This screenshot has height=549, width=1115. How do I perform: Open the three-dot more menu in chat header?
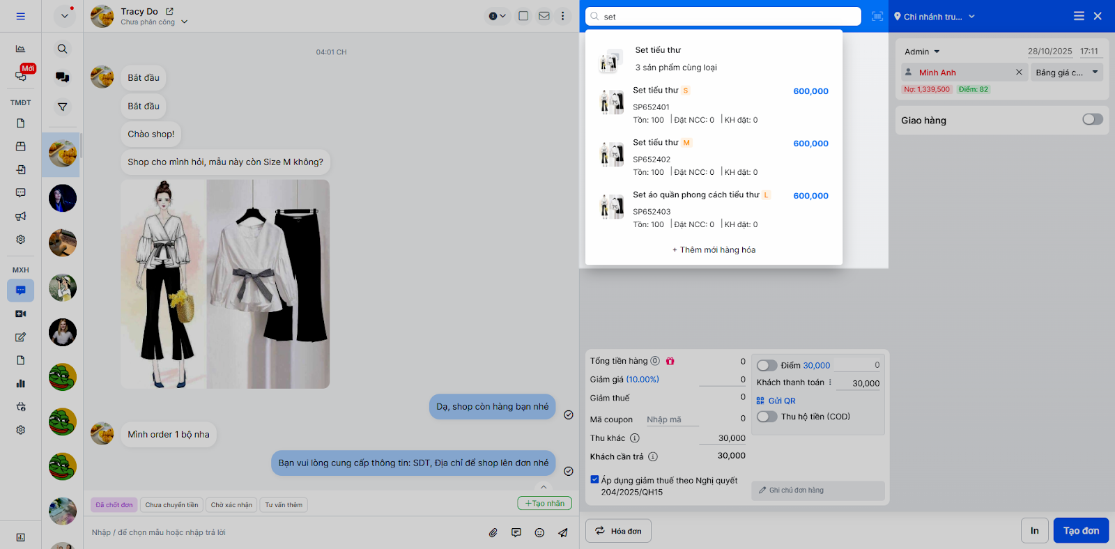[563, 16]
